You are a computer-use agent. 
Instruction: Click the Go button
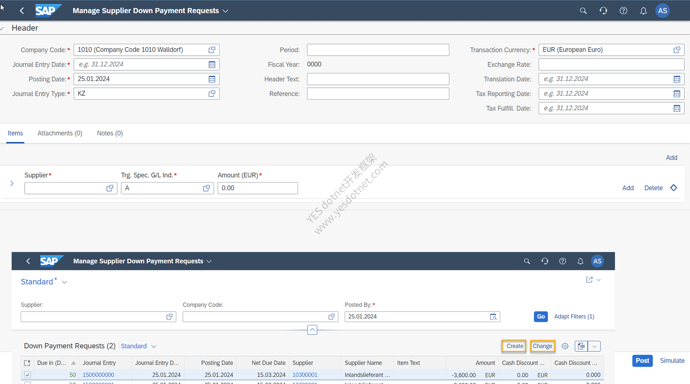(541, 316)
